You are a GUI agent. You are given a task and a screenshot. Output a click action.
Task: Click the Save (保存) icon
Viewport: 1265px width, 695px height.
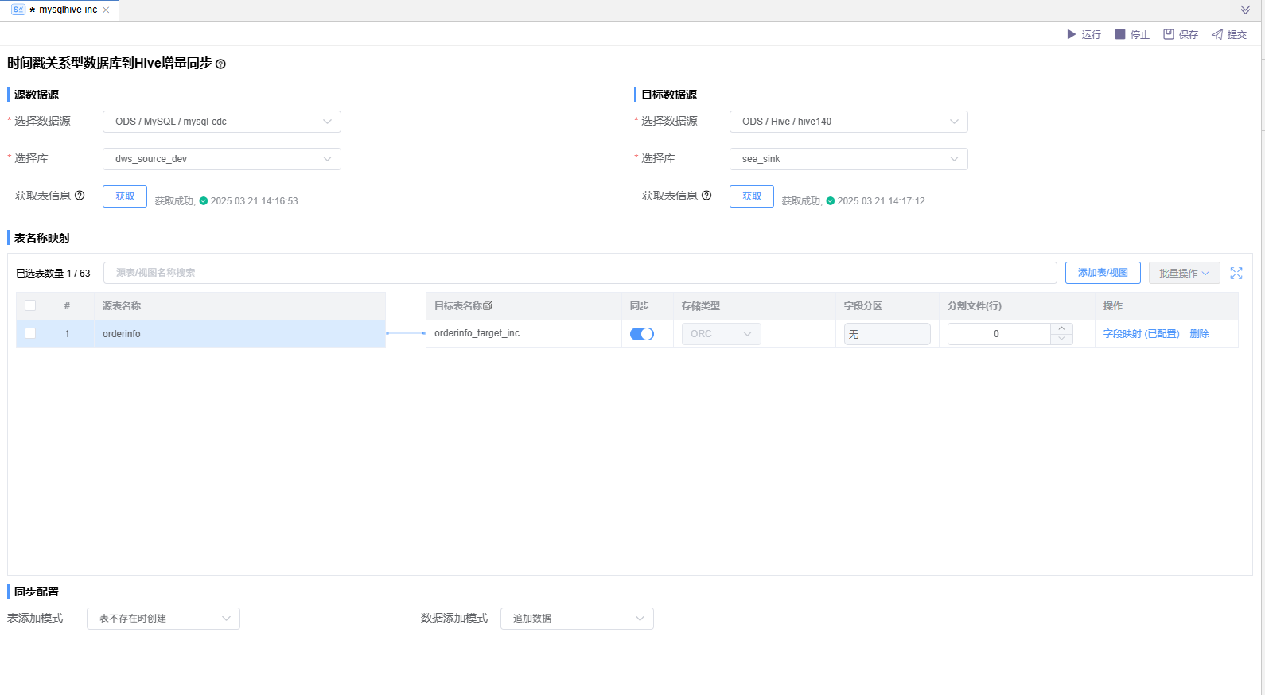click(1169, 34)
